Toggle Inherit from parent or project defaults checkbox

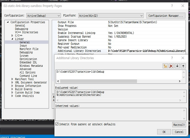tap(57, 124)
